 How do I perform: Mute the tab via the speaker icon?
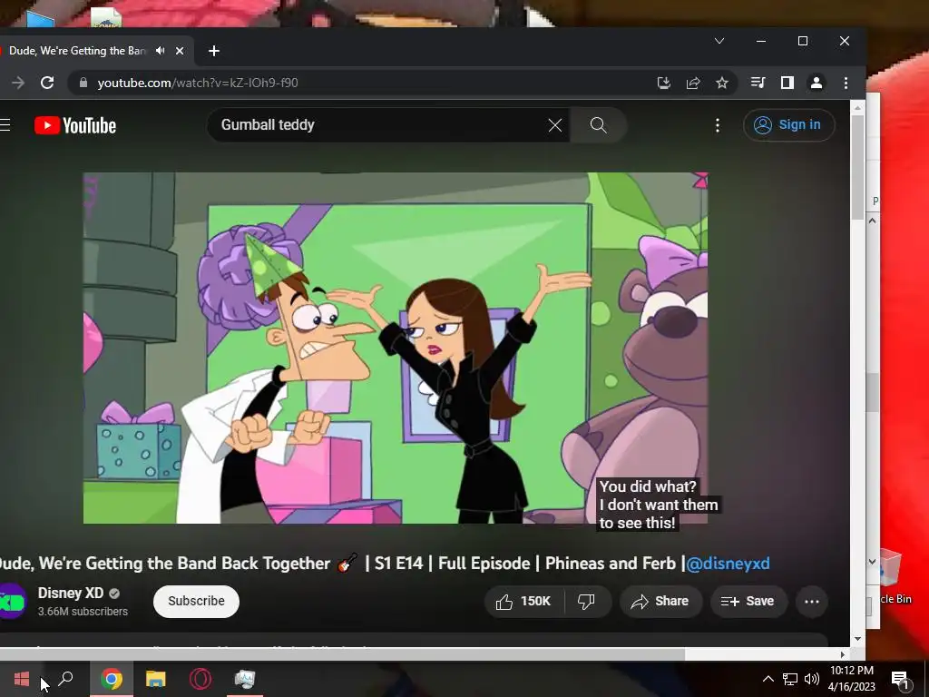160,51
